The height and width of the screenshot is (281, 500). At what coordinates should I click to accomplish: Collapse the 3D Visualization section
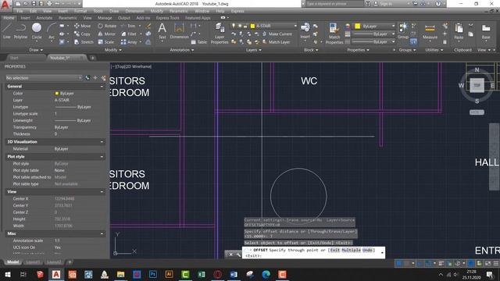point(102,142)
